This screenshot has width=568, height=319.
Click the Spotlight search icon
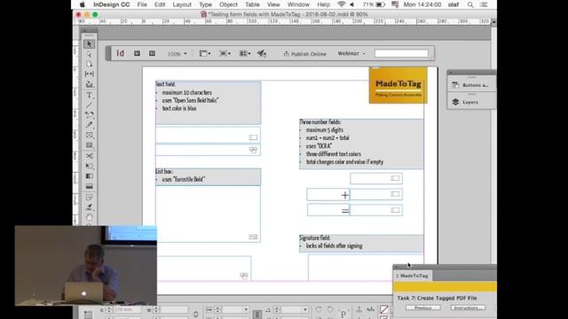pos(470,4)
